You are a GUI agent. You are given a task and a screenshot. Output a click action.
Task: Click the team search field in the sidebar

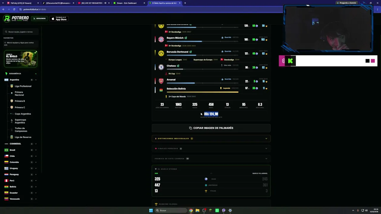(21, 32)
